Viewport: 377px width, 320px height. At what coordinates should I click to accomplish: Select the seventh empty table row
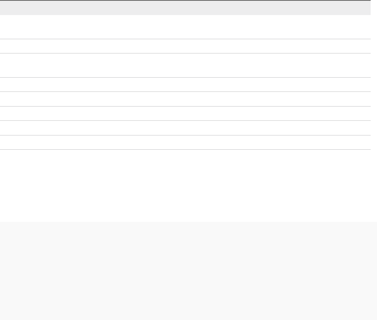(x=185, y=128)
